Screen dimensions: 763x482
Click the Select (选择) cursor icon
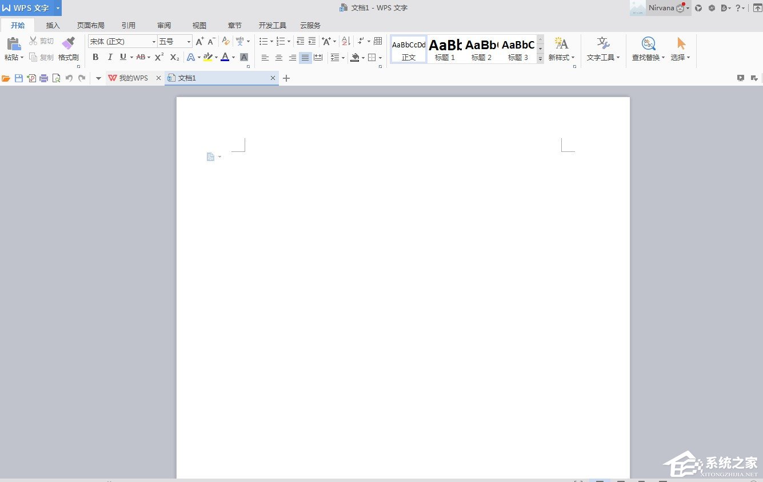click(681, 43)
